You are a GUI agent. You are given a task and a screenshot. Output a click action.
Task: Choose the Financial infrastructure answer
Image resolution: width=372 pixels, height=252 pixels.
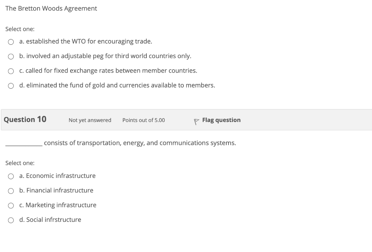(x=11, y=191)
